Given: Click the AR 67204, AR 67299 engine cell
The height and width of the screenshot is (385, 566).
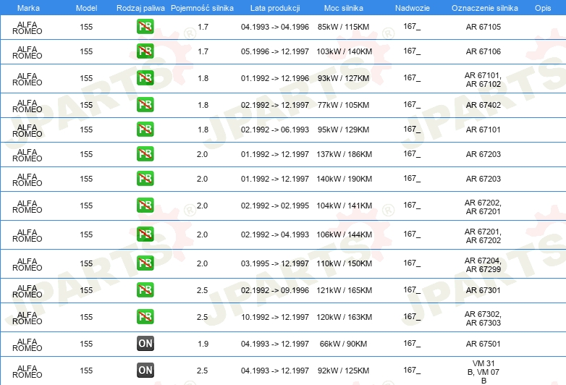Looking at the screenshot, I should tap(483, 265).
